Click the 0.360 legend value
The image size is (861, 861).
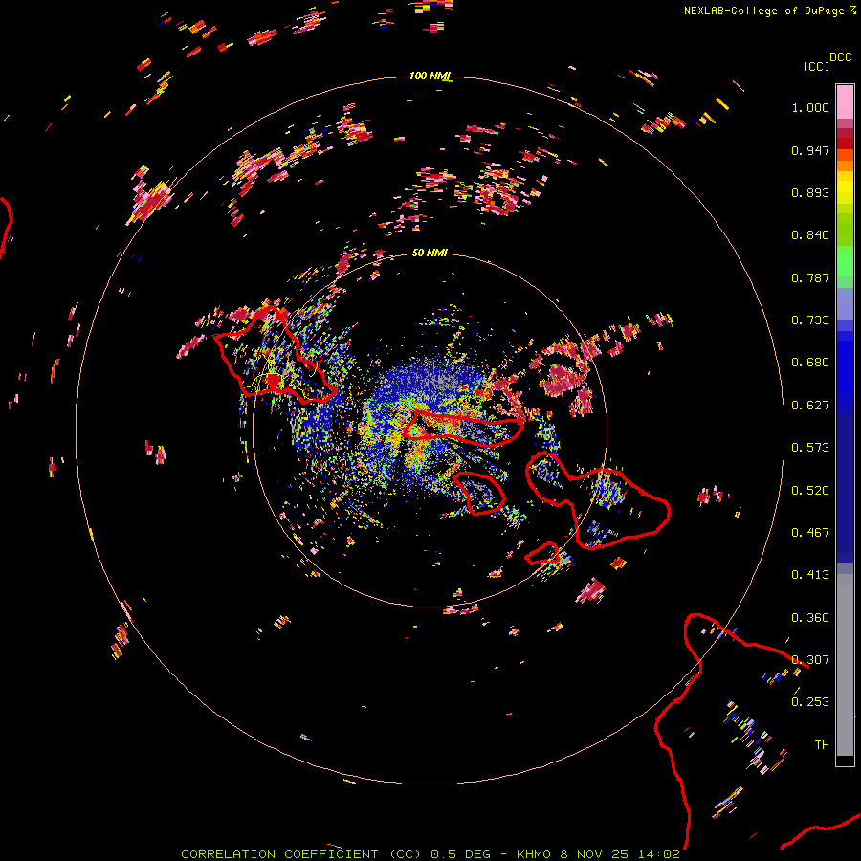[x=810, y=618]
